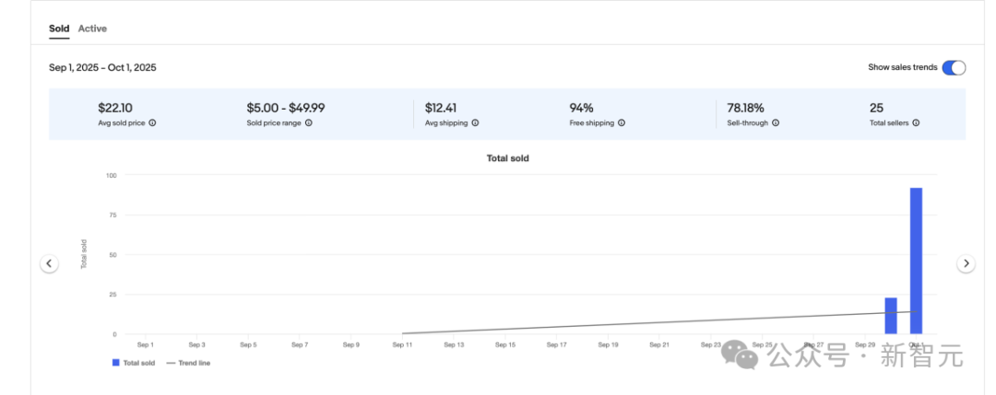Click info icon beside Total sellers
Viewport: 996px width, 395px height.
916,122
